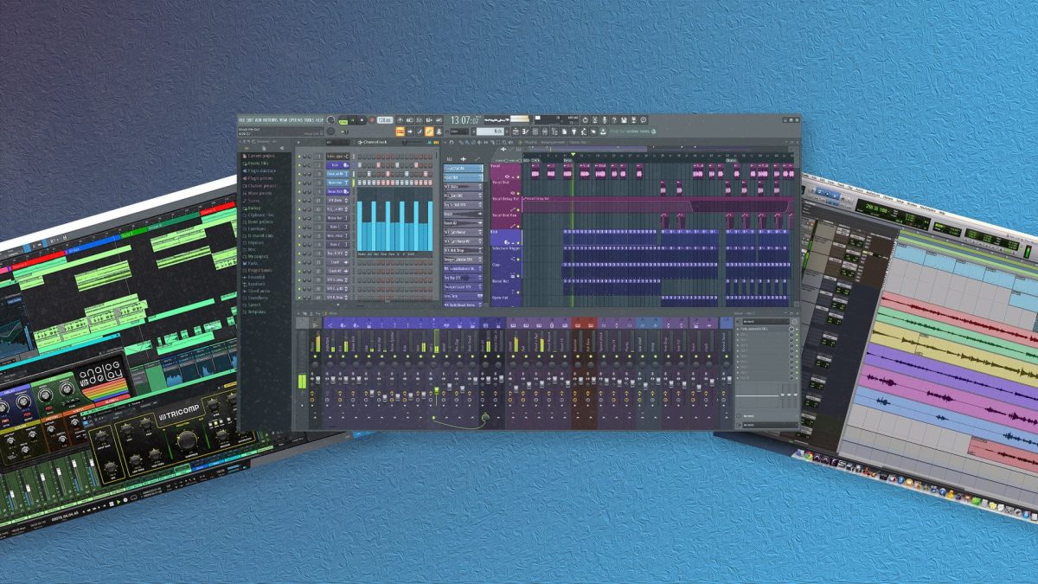Select the document tab icon in FL Browser
The height and width of the screenshot is (584, 1038).
(x=264, y=148)
